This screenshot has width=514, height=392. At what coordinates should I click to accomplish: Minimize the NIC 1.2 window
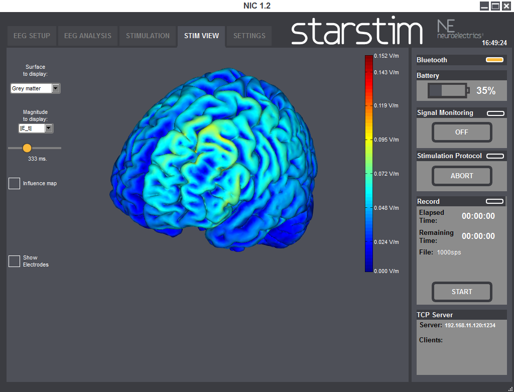(x=484, y=6)
